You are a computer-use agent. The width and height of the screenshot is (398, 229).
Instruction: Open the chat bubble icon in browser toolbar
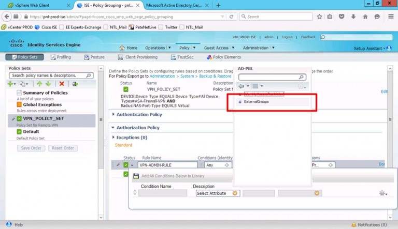(x=377, y=17)
